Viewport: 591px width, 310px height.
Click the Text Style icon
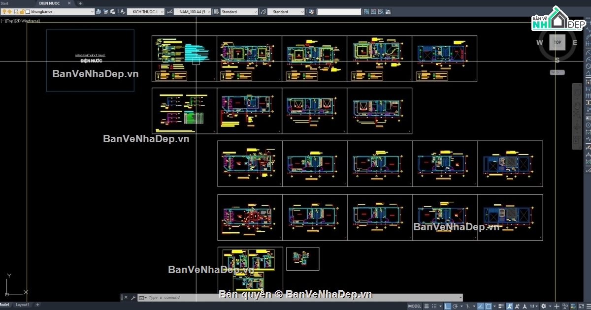[x=123, y=11]
